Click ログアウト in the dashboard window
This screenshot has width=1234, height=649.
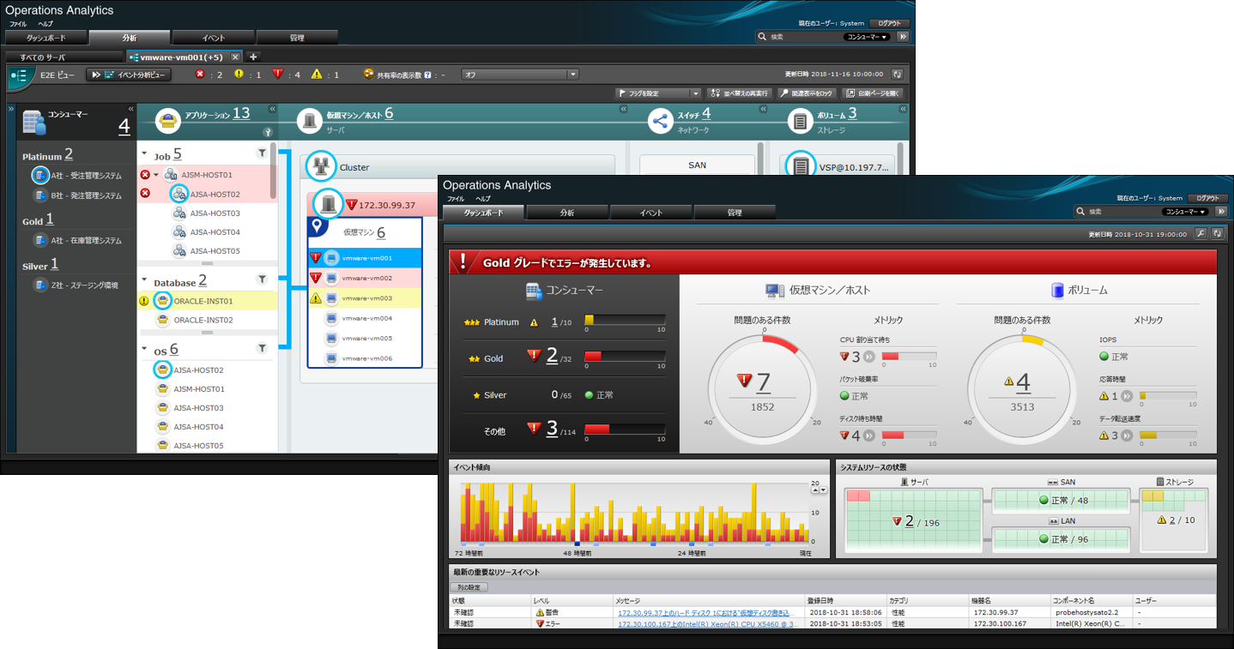1208,197
